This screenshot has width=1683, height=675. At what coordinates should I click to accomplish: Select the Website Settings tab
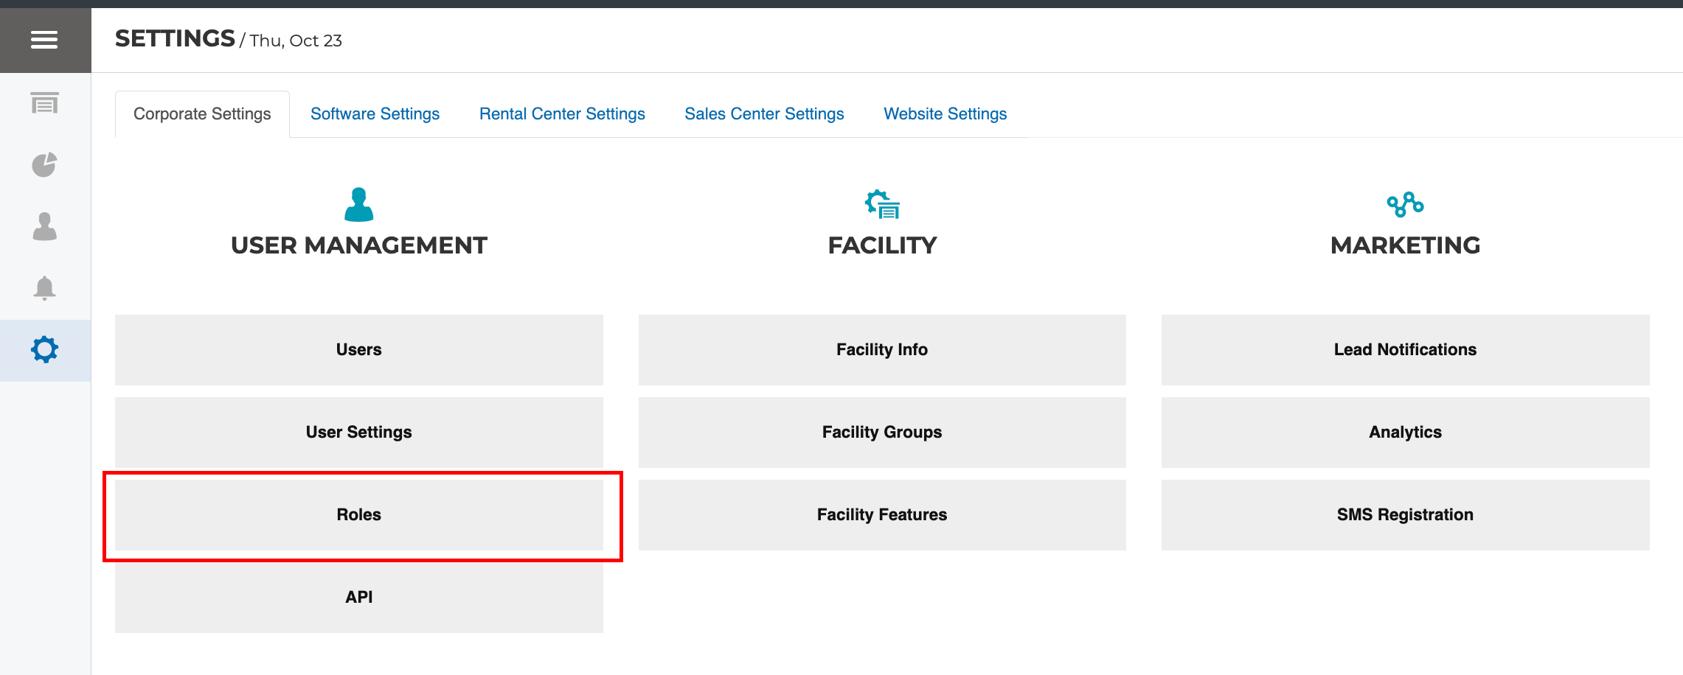pos(945,114)
